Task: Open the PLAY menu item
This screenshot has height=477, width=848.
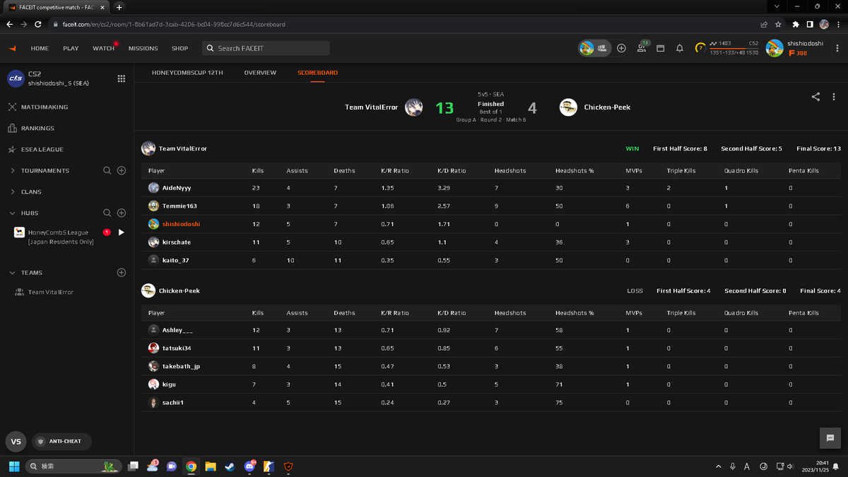Action: (71, 48)
